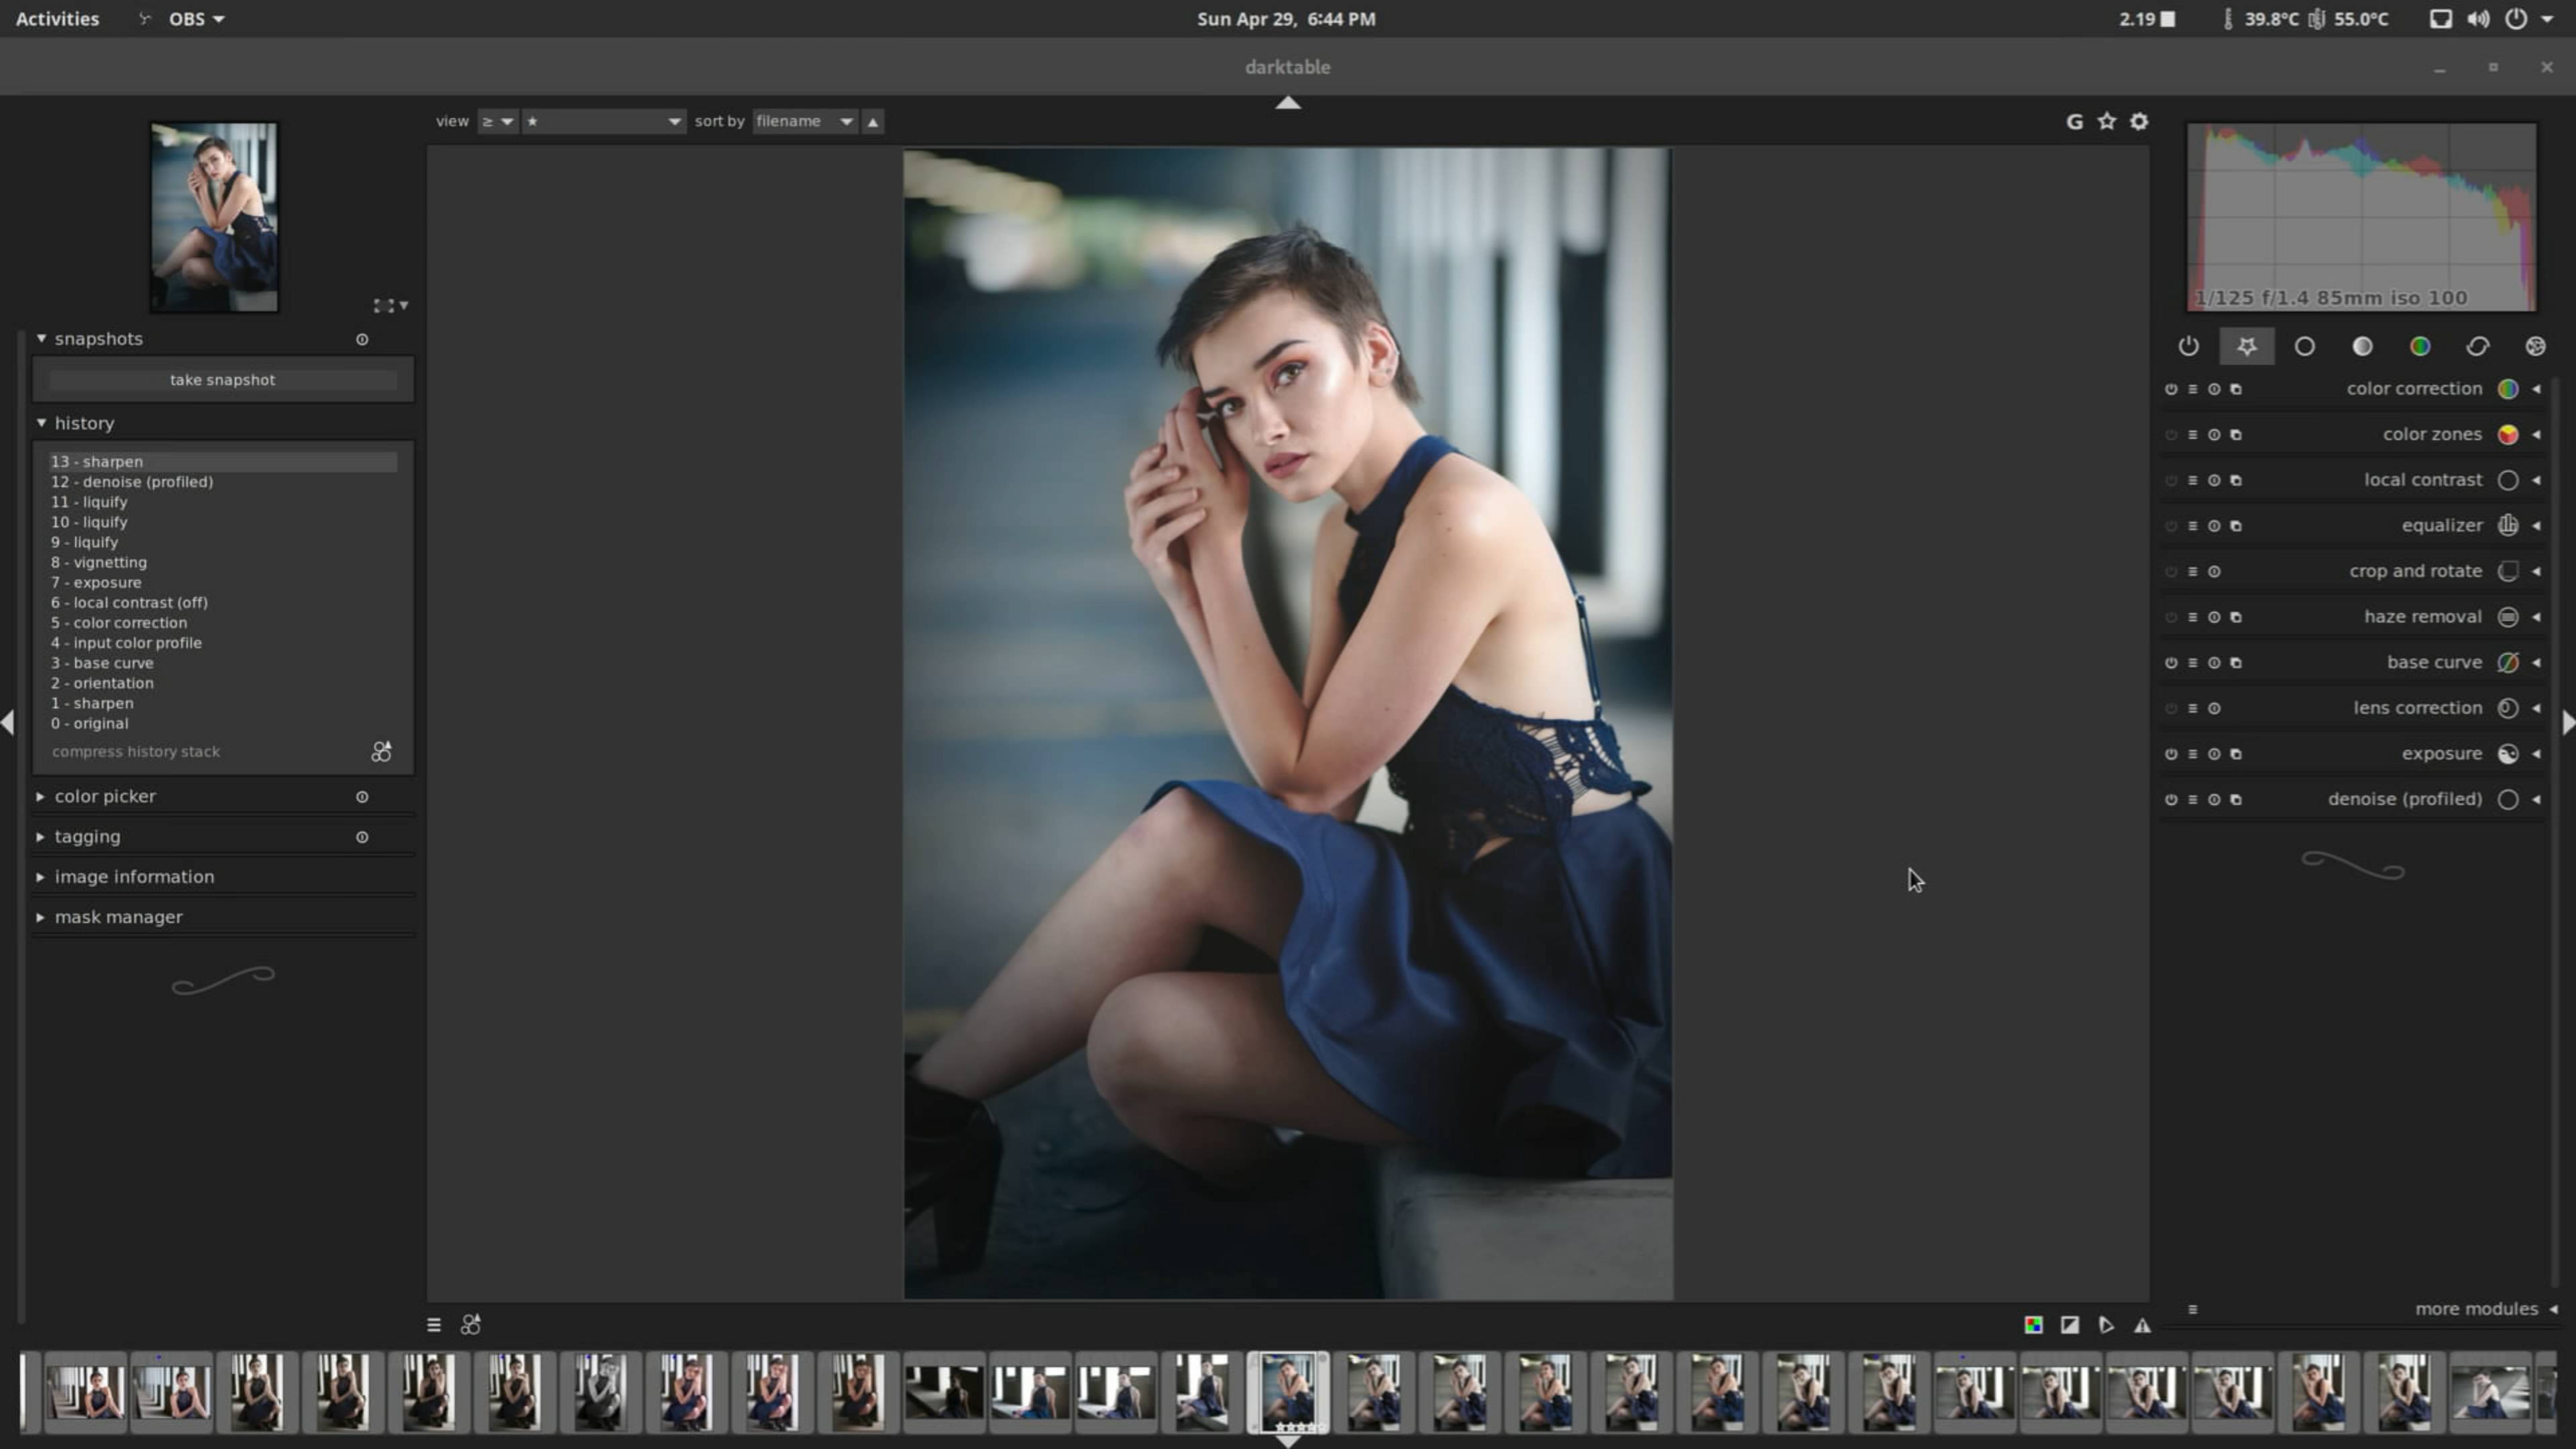Select history item 8 - vignetting
2576x1449 pixels.
[99, 562]
